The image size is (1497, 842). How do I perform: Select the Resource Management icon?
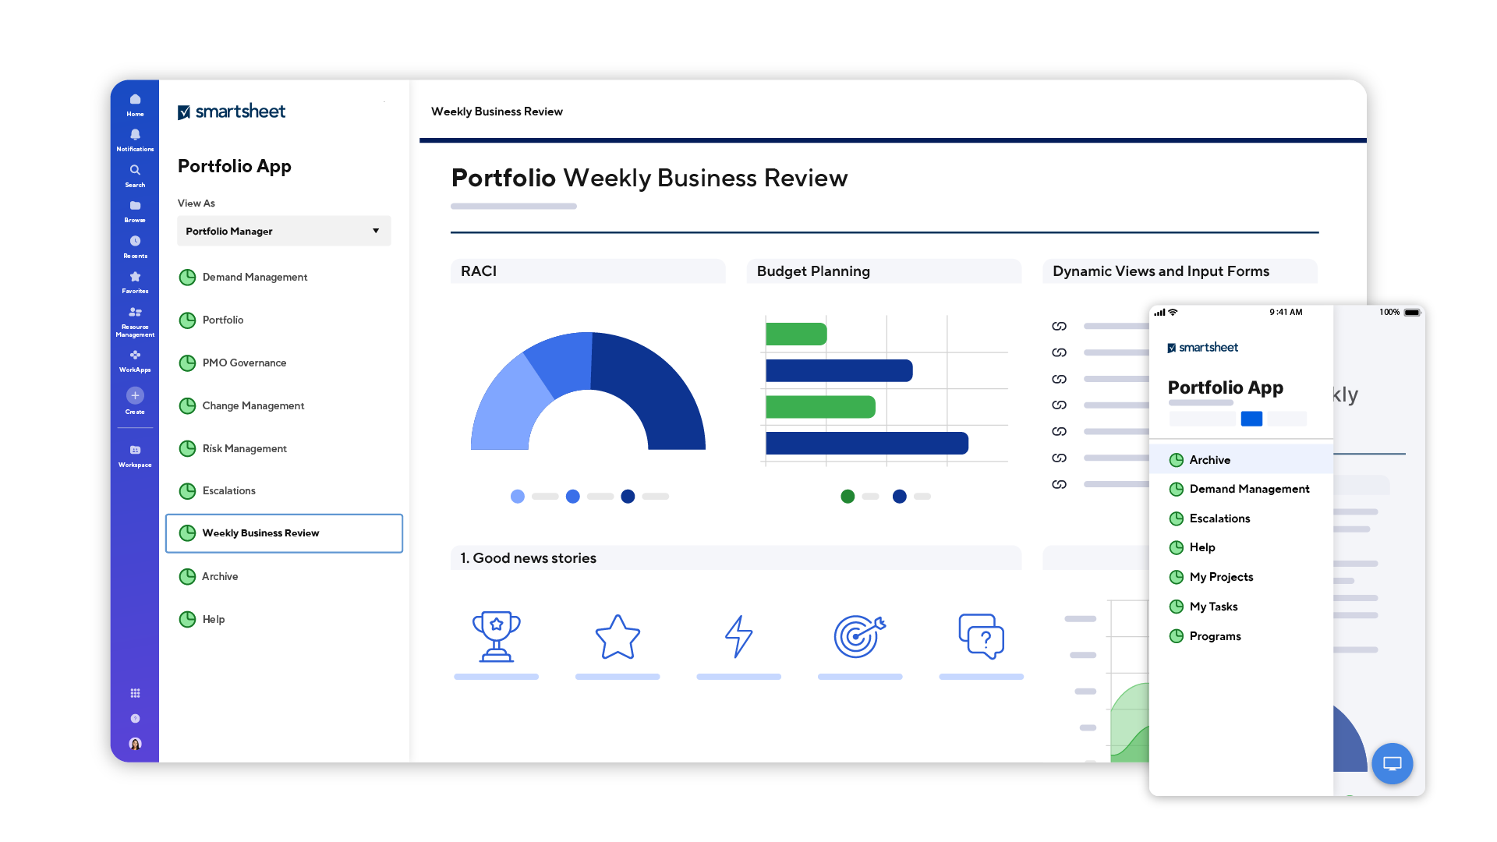(x=135, y=313)
